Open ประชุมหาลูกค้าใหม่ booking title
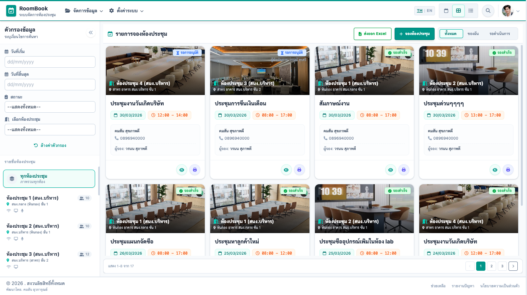527x295 pixels. tap(237, 242)
